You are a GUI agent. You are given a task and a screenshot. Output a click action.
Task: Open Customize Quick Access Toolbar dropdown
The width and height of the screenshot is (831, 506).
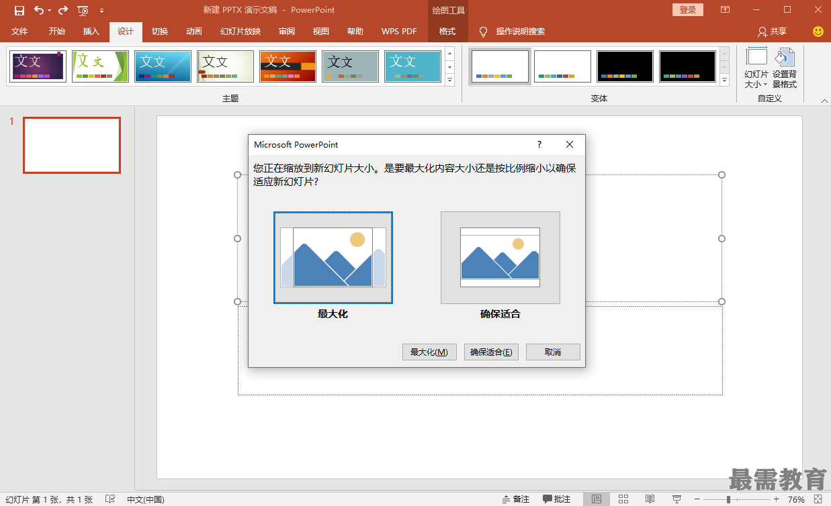tap(101, 11)
